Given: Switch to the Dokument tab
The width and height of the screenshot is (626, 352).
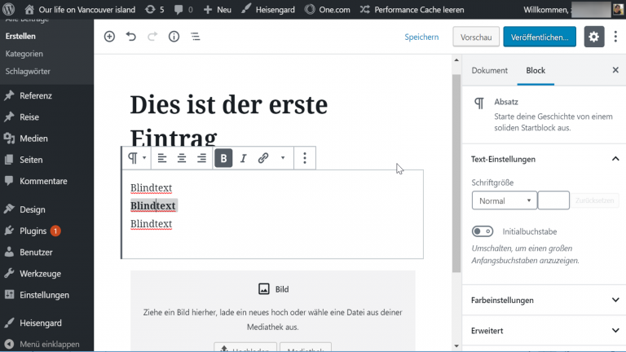Looking at the screenshot, I should [x=489, y=71].
